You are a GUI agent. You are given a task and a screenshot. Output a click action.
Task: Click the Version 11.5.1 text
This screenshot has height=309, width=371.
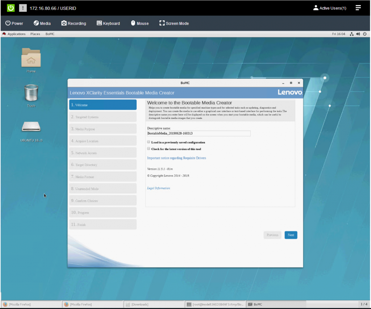160,169
